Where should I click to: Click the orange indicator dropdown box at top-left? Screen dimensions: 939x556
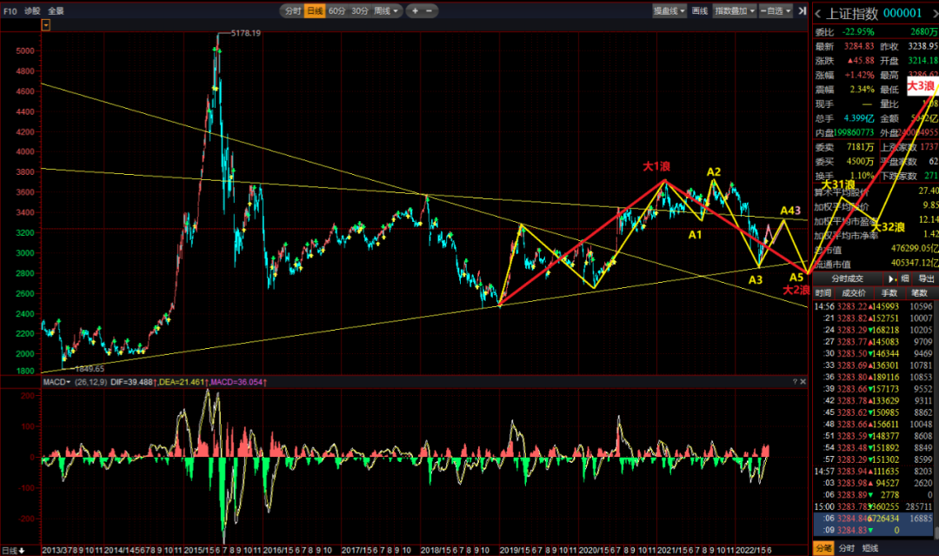pos(46,25)
